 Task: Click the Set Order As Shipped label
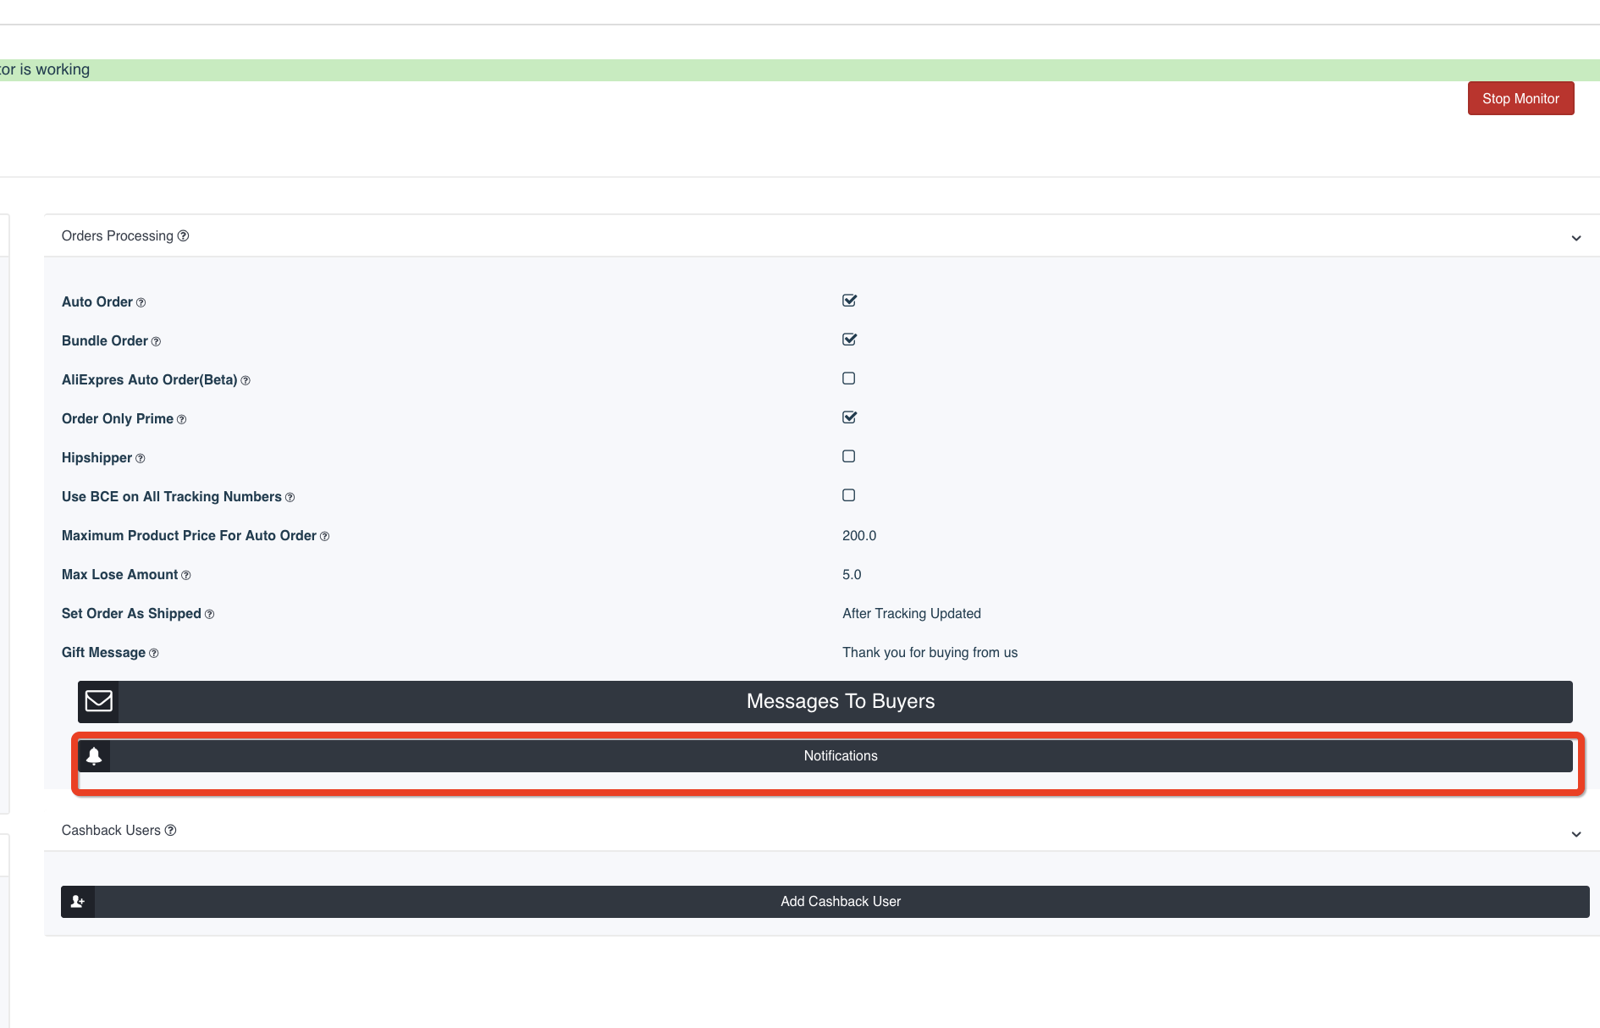[x=131, y=614]
